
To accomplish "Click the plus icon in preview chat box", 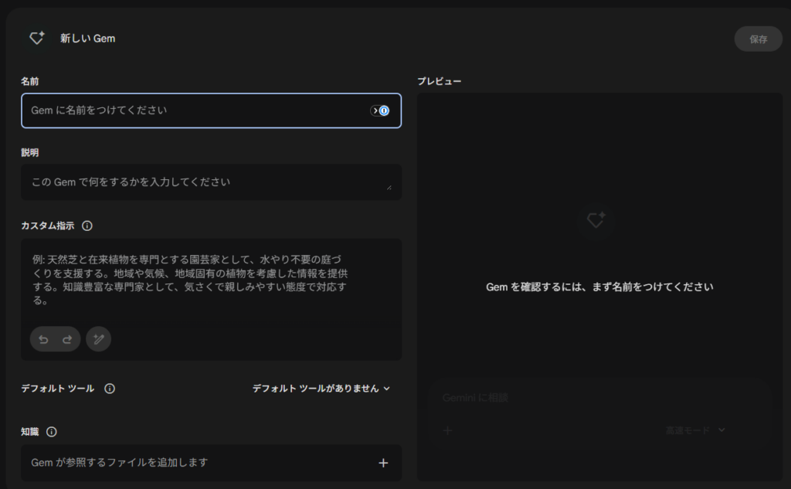I will point(447,430).
